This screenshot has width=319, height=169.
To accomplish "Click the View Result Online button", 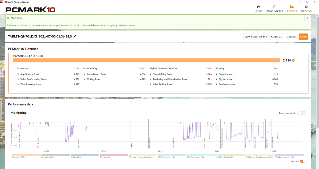I will click(255, 37).
